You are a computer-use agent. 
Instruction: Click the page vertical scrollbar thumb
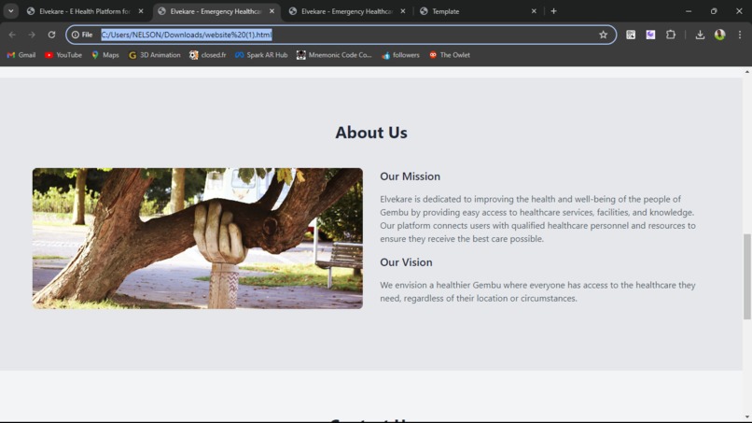pyautogui.click(x=746, y=276)
